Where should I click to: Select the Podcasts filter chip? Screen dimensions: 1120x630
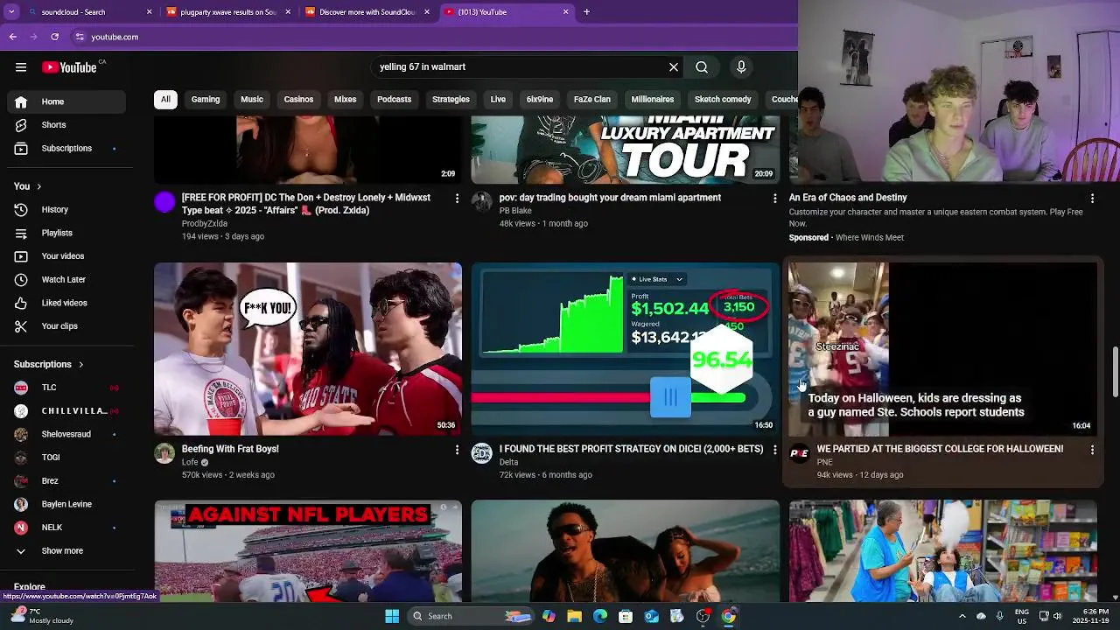pyautogui.click(x=394, y=99)
